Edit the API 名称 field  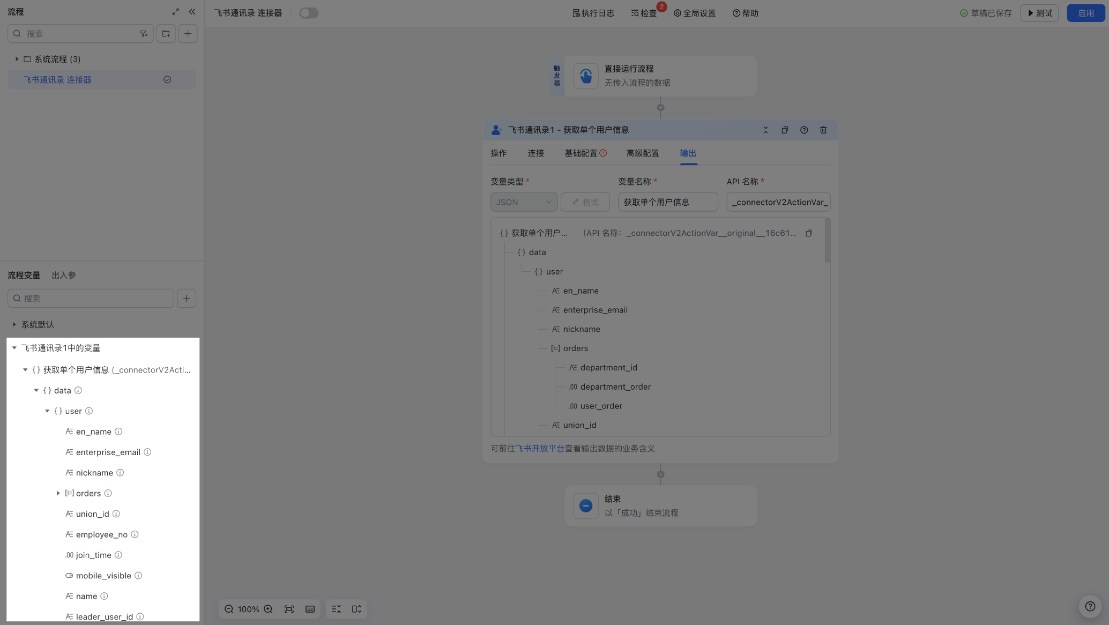pos(778,202)
